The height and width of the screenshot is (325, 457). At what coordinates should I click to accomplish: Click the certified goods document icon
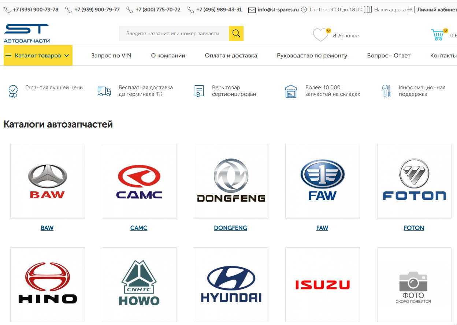click(199, 91)
